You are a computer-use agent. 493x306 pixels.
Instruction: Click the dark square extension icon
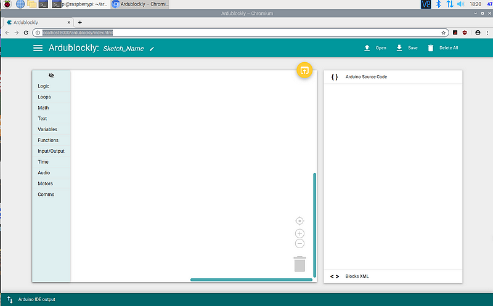pyautogui.click(x=455, y=33)
